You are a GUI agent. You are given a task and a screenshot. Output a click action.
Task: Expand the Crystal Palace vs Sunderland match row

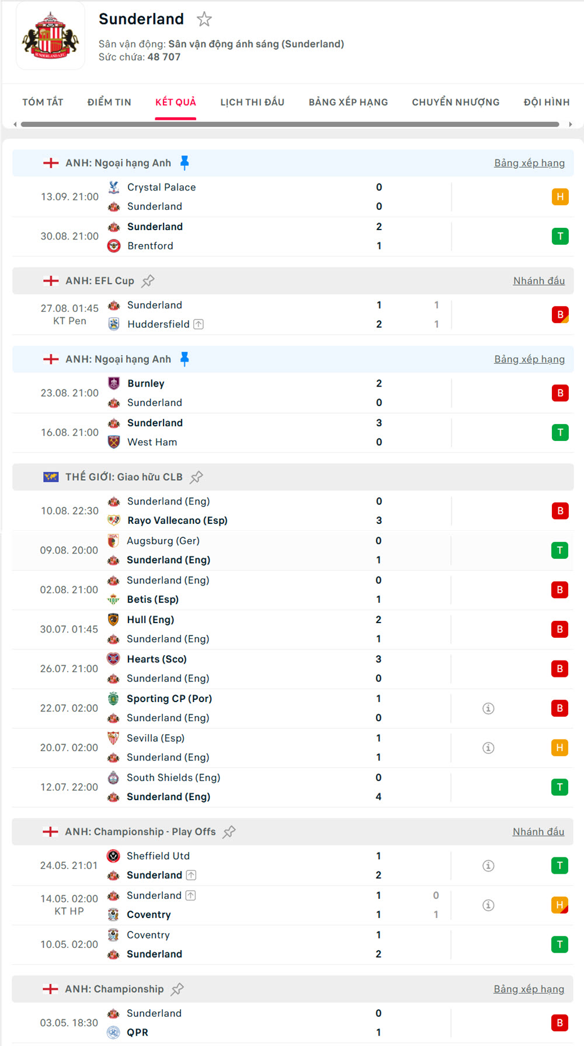coord(263,196)
